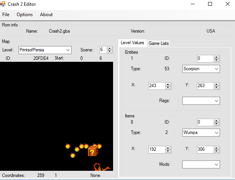The image size is (235, 180).
Task: Increase the item Y coordinate spinner
Action: click(217, 147)
